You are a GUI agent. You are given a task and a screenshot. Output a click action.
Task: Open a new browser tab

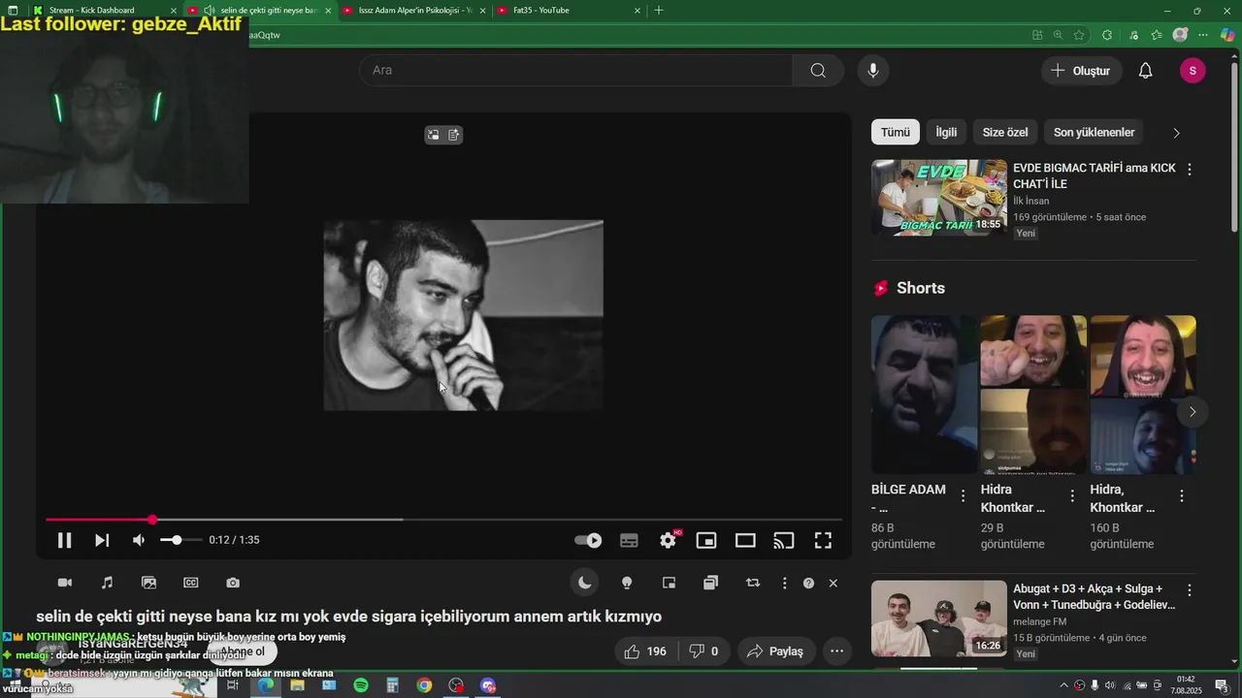pyautogui.click(x=659, y=10)
